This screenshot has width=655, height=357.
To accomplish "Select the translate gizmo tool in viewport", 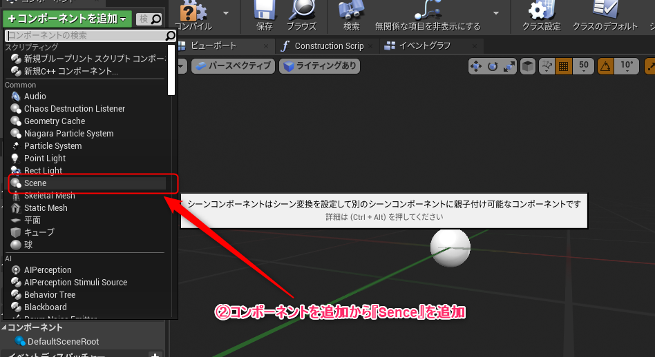I will pos(476,67).
